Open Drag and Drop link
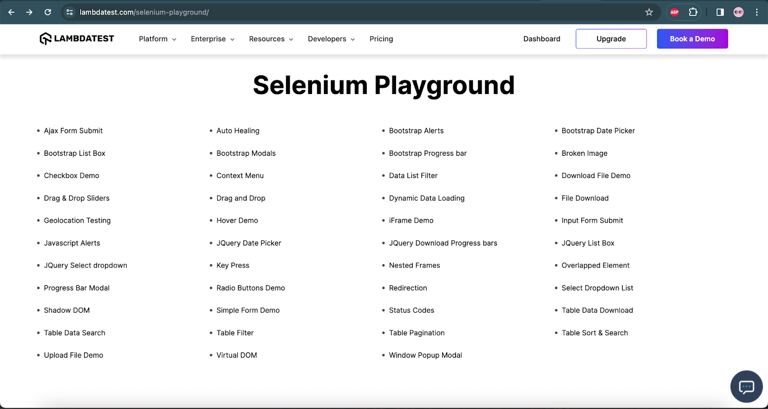768x409 pixels. (x=240, y=198)
